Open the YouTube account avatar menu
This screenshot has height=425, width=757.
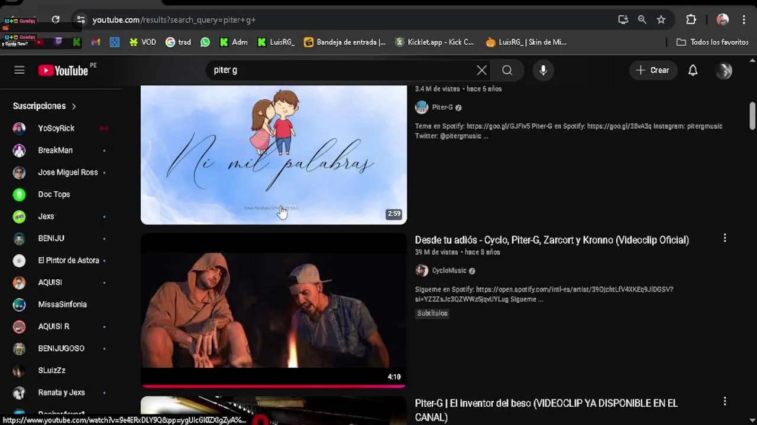click(x=724, y=70)
